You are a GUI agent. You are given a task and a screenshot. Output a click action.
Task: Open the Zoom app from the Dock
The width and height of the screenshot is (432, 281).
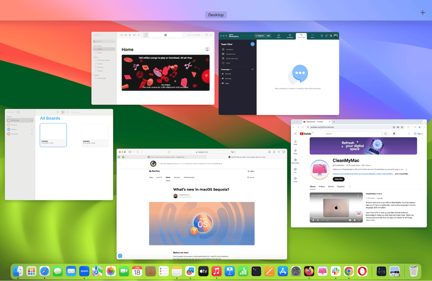tap(84, 271)
